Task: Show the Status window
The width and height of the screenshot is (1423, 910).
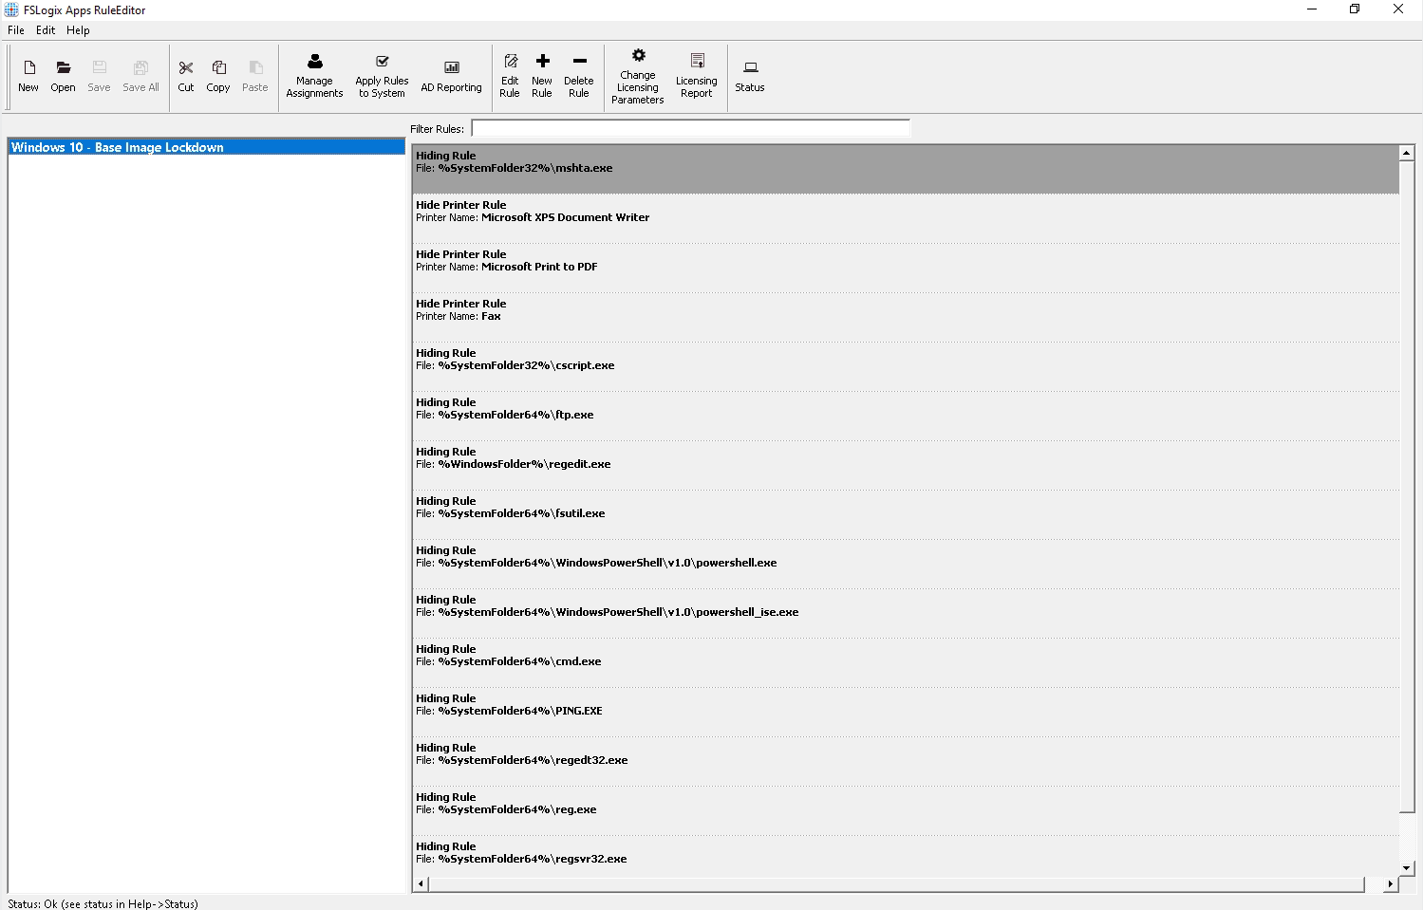Action: (750, 76)
